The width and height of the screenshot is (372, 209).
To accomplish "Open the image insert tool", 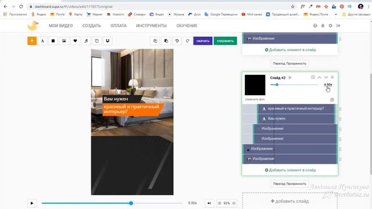I will pyautogui.click(x=64, y=41).
